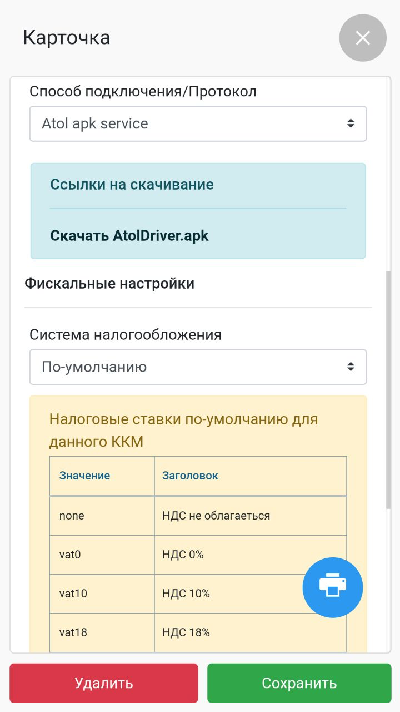Screen dimensions: 400x712
Task: Click the Заголовок column header
Action: pos(190,476)
